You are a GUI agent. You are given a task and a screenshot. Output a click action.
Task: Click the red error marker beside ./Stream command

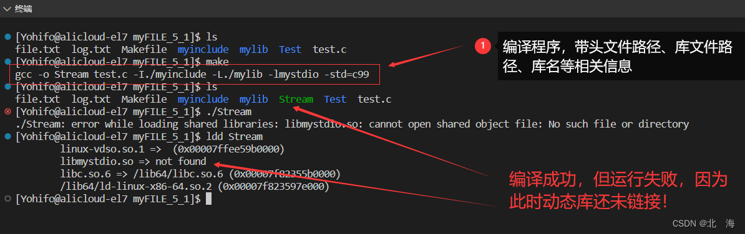click(x=7, y=112)
